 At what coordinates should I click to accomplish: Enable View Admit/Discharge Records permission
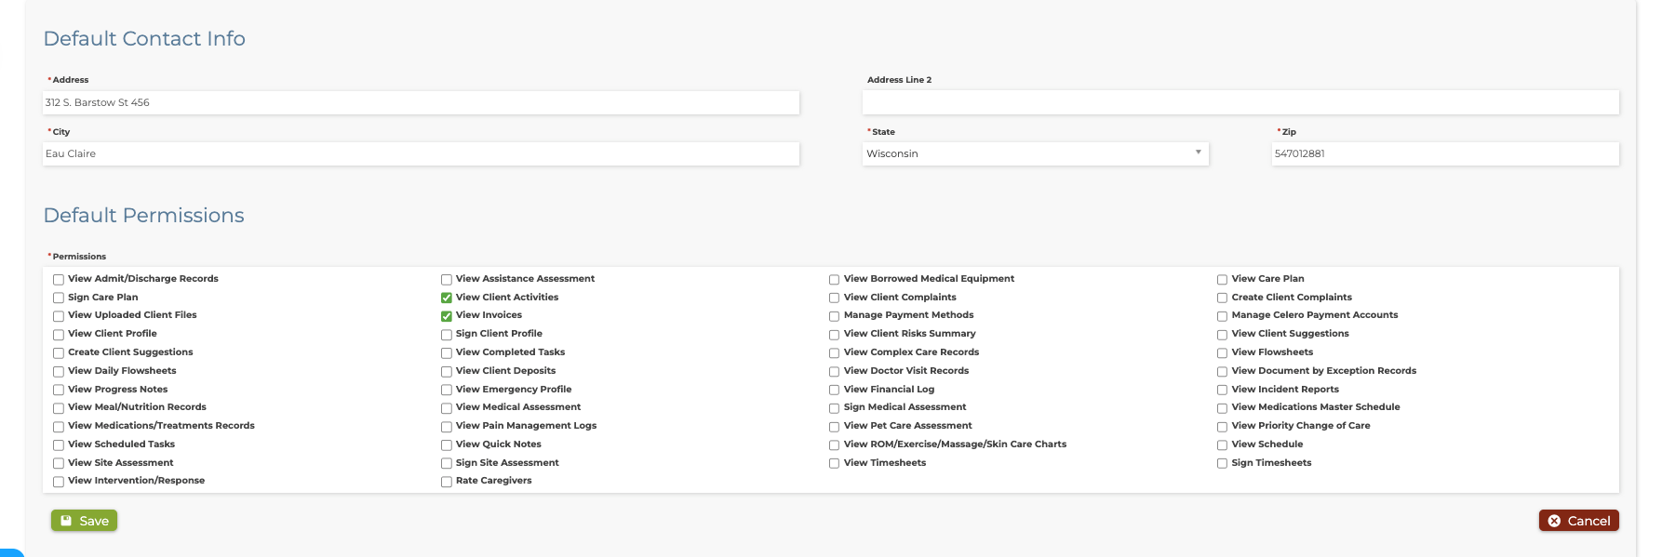(x=59, y=280)
